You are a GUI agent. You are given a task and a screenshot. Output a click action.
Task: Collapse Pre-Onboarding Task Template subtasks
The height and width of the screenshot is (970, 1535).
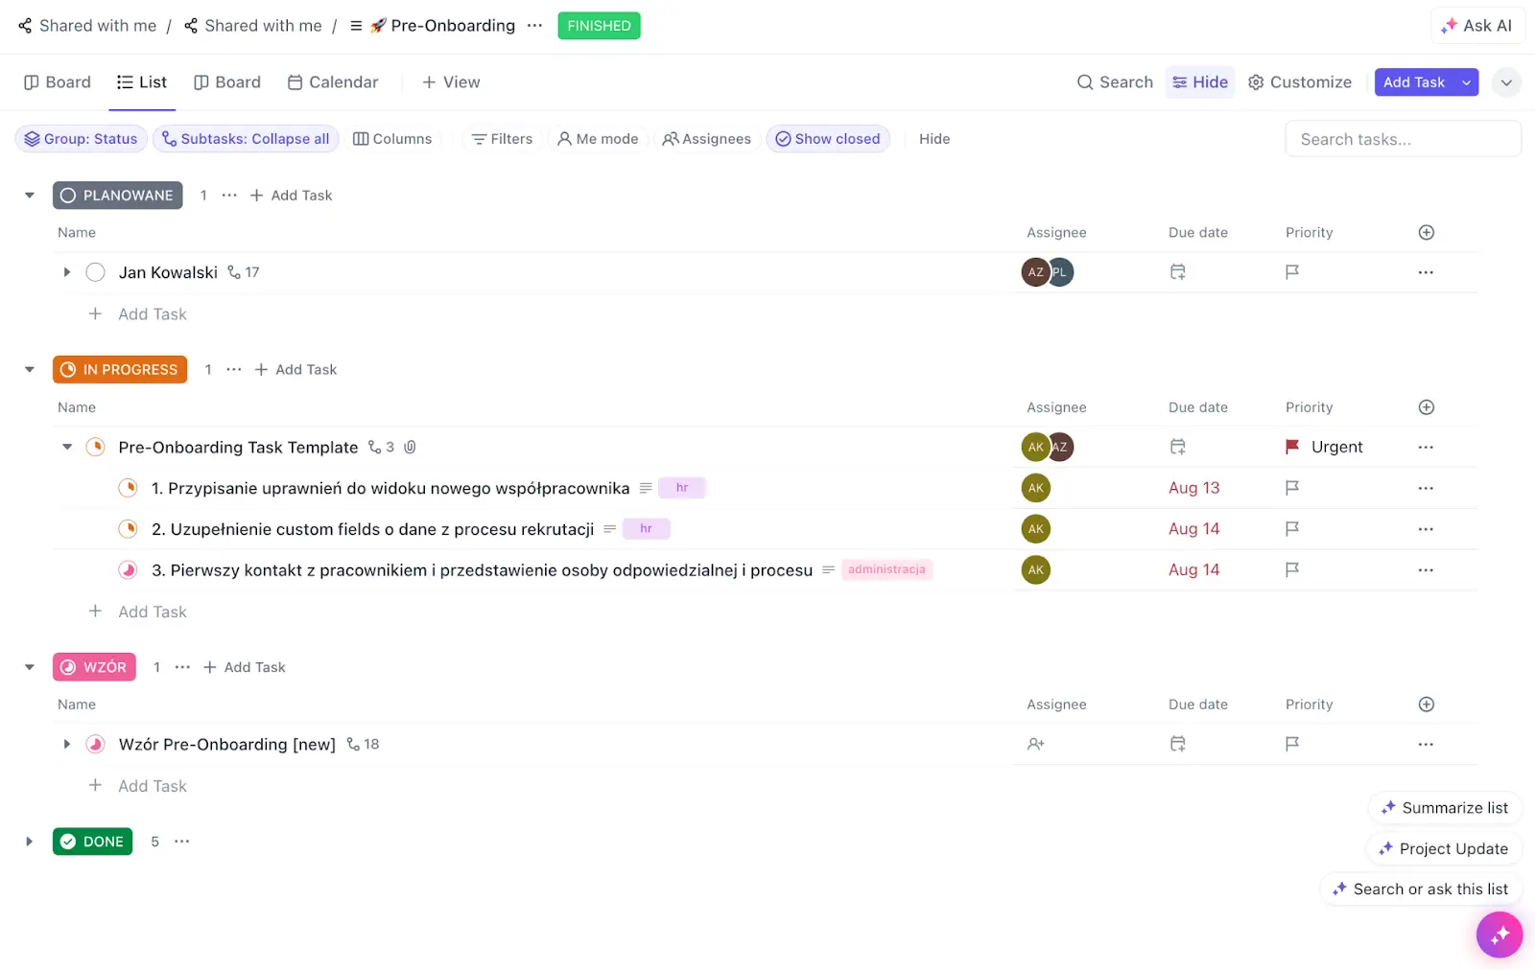click(66, 447)
